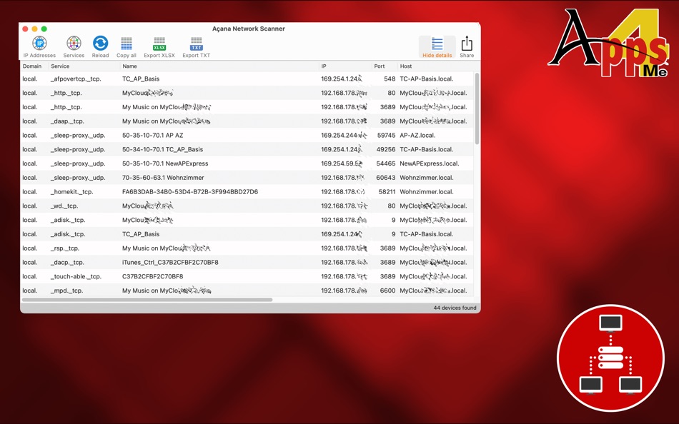Click the port 58211 cell

[387, 192]
